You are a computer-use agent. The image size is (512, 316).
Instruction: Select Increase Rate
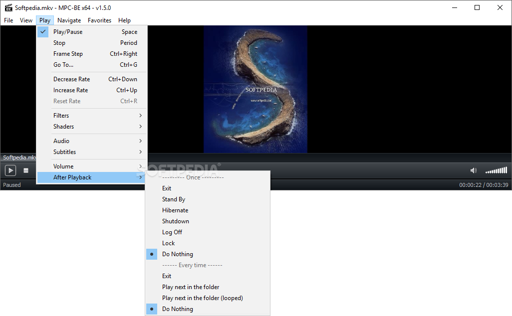[92, 90]
